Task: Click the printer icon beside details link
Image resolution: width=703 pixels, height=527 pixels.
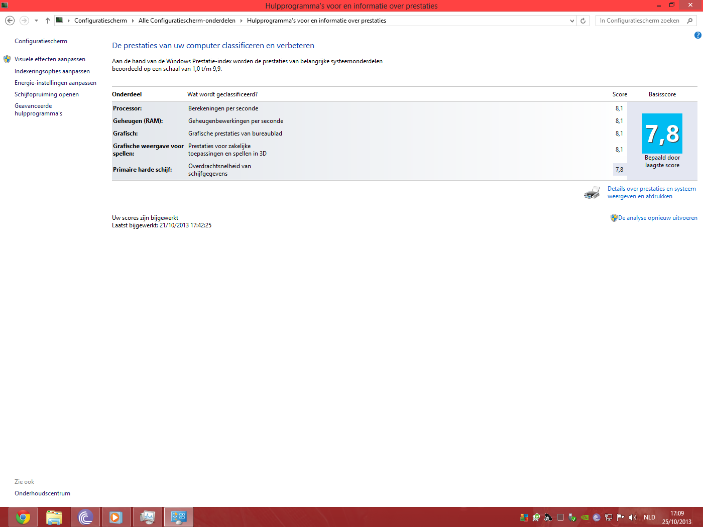Action: [x=592, y=193]
